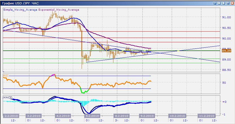Viewport: 235px width, 124px height.
Task: Click the 90.50 price axis label
Action: (x=226, y=28)
